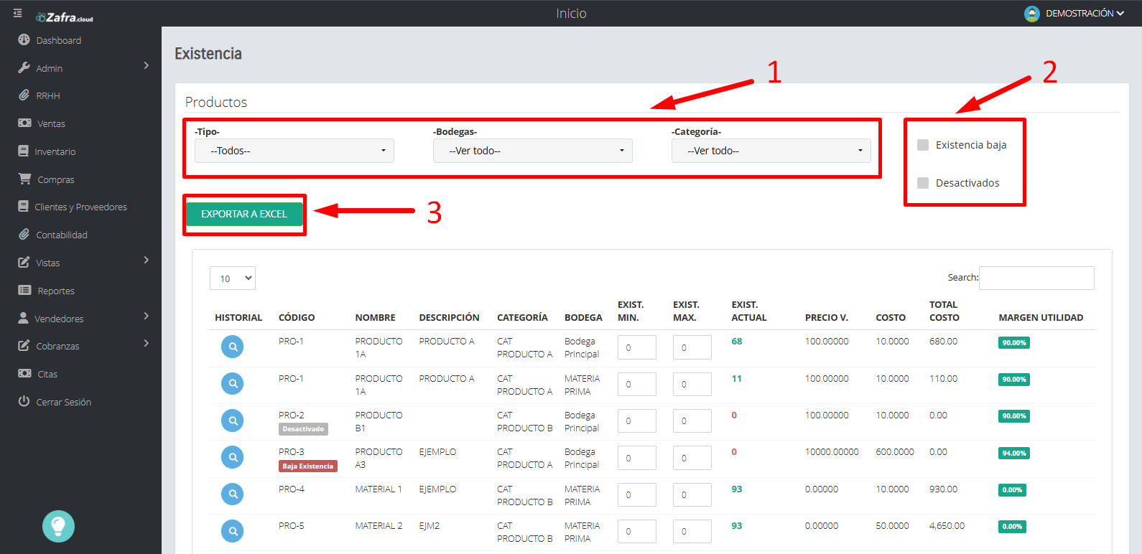The height and width of the screenshot is (554, 1142).
Task: Open the Contabilidad menu item
Action: pos(62,235)
